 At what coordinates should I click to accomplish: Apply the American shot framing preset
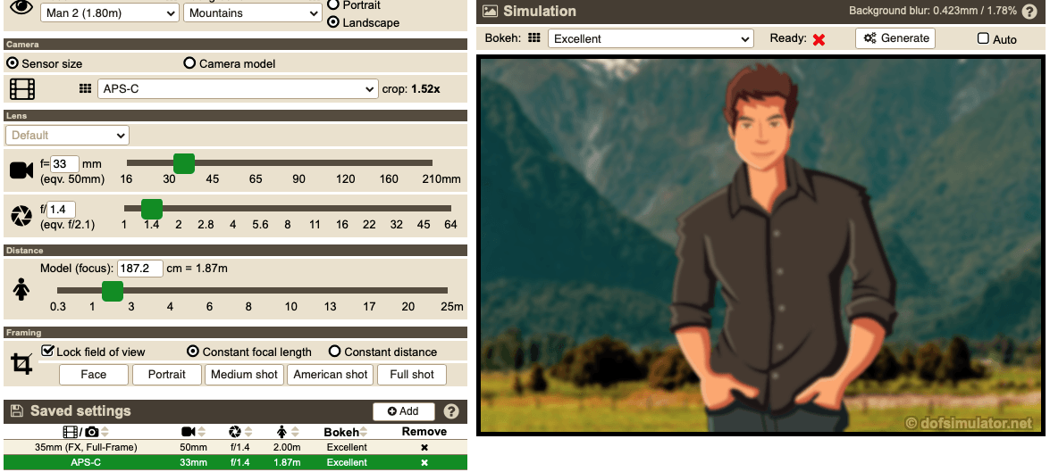pos(331,375)
